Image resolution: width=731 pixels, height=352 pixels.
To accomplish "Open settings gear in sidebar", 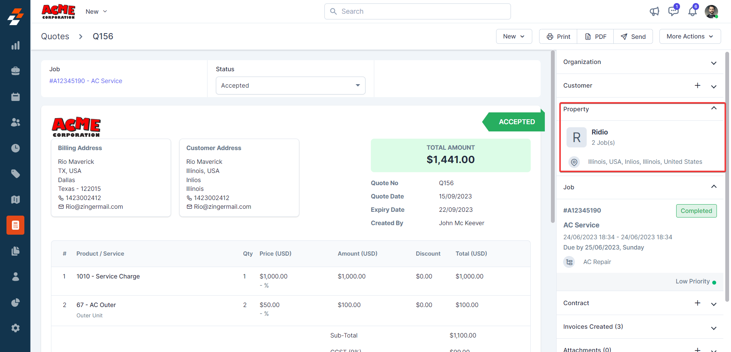I will tap(15, 328).
